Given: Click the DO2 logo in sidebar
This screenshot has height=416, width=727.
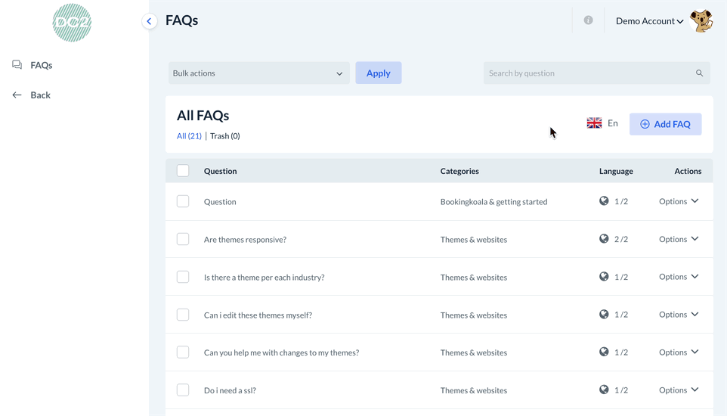Looking at the screenshot, I should (x=72, y=23).
